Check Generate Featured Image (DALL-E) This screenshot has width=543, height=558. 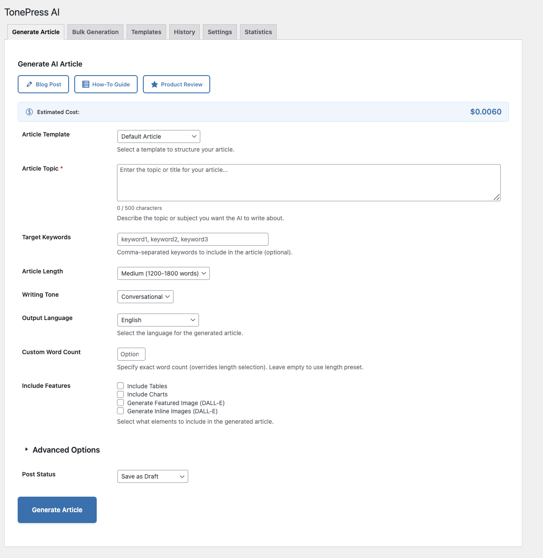pos(120,403)
